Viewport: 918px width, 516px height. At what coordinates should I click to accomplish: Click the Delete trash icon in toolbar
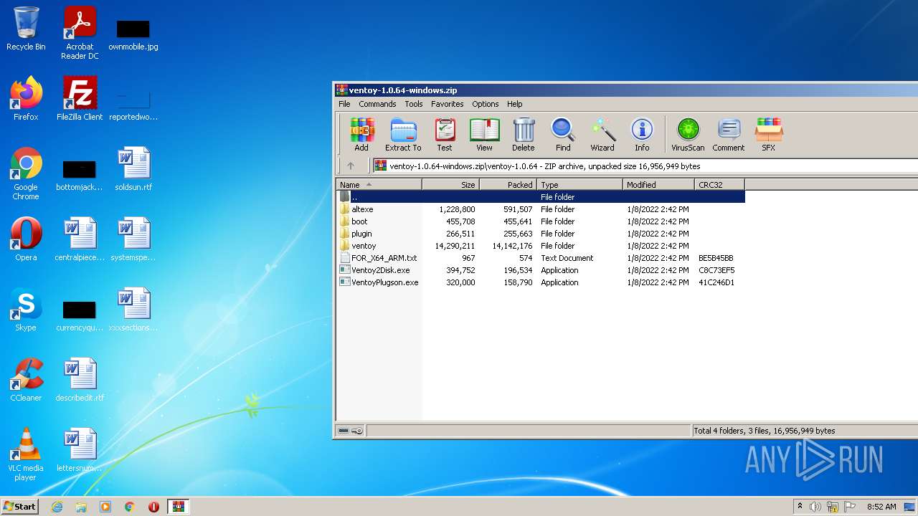tap(524, 135)
